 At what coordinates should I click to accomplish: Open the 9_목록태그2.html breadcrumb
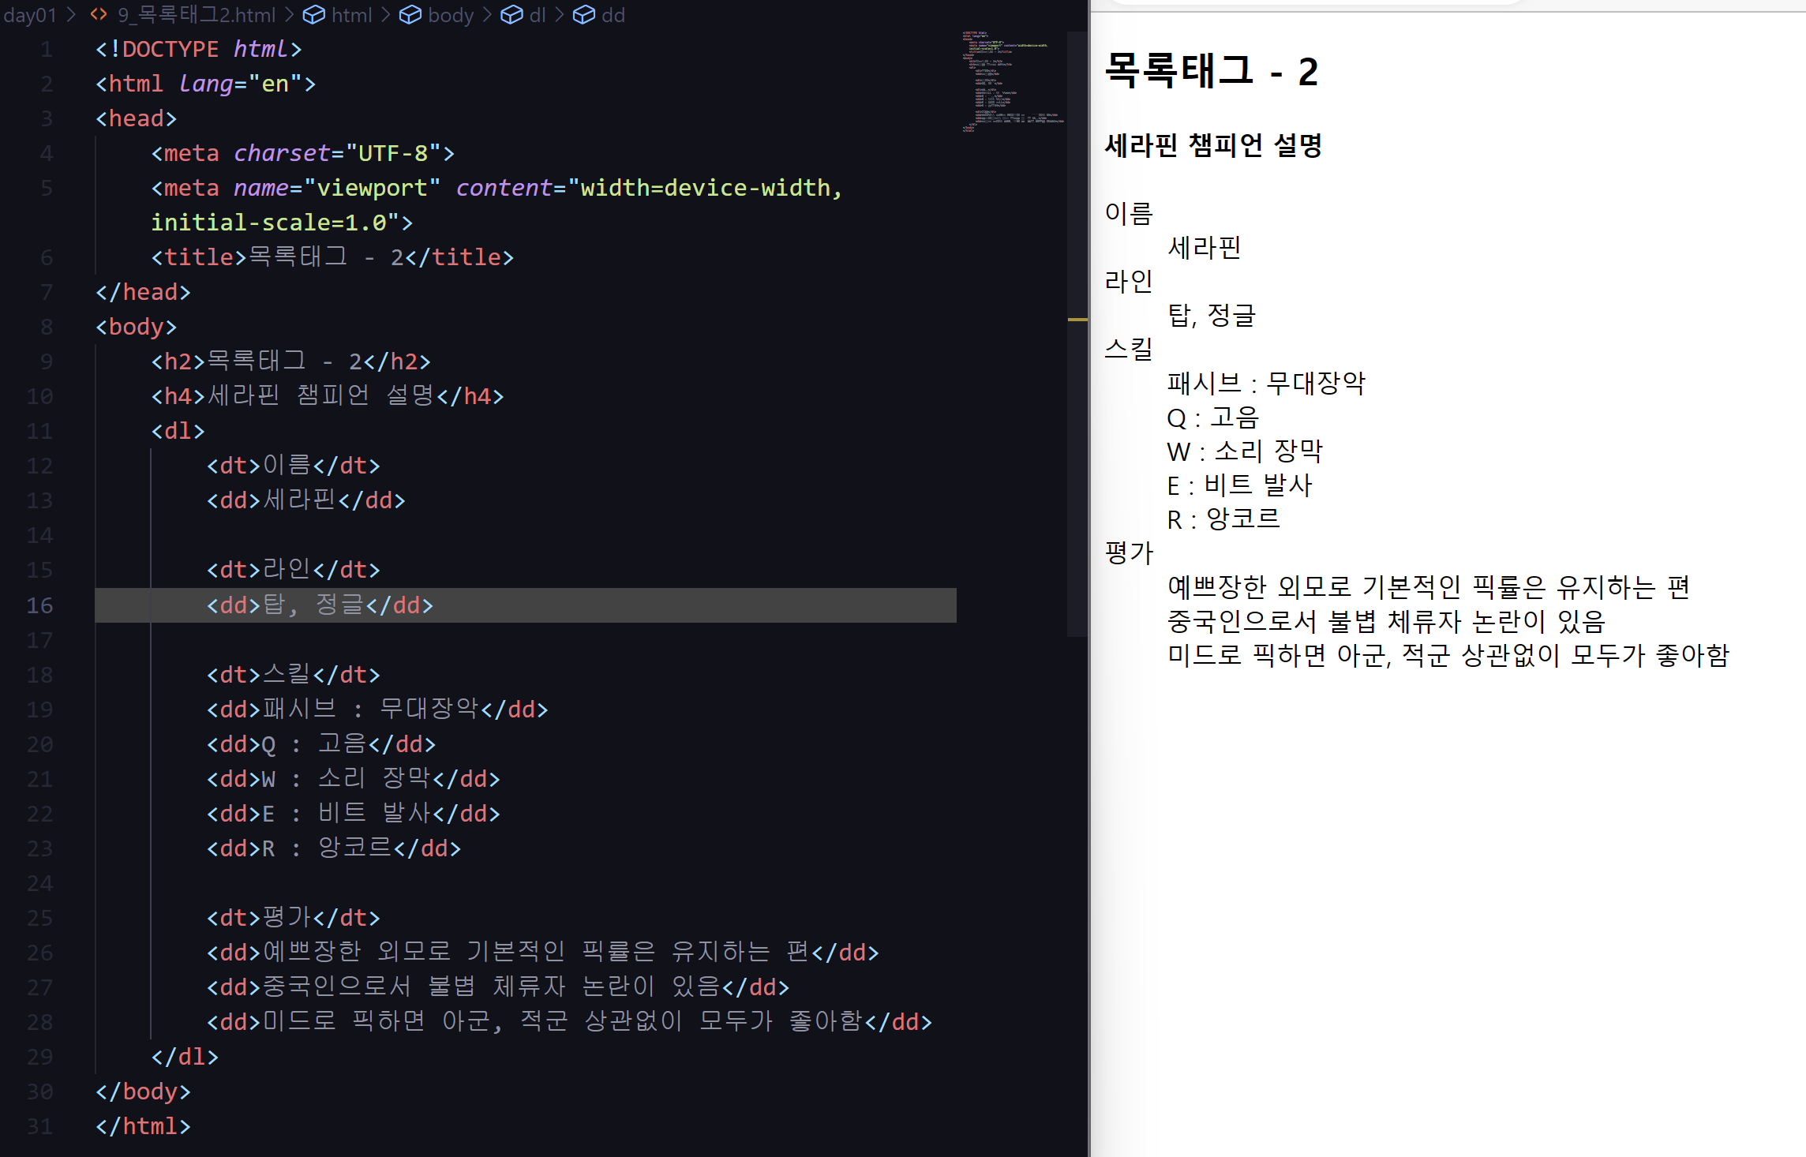pos(197,14)
